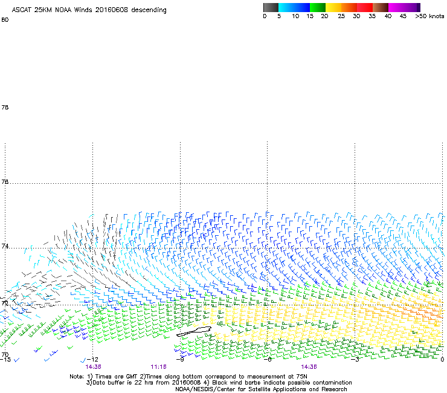
Task: Click the red 30-35 knots legend segment
Action: pos(365,7)
